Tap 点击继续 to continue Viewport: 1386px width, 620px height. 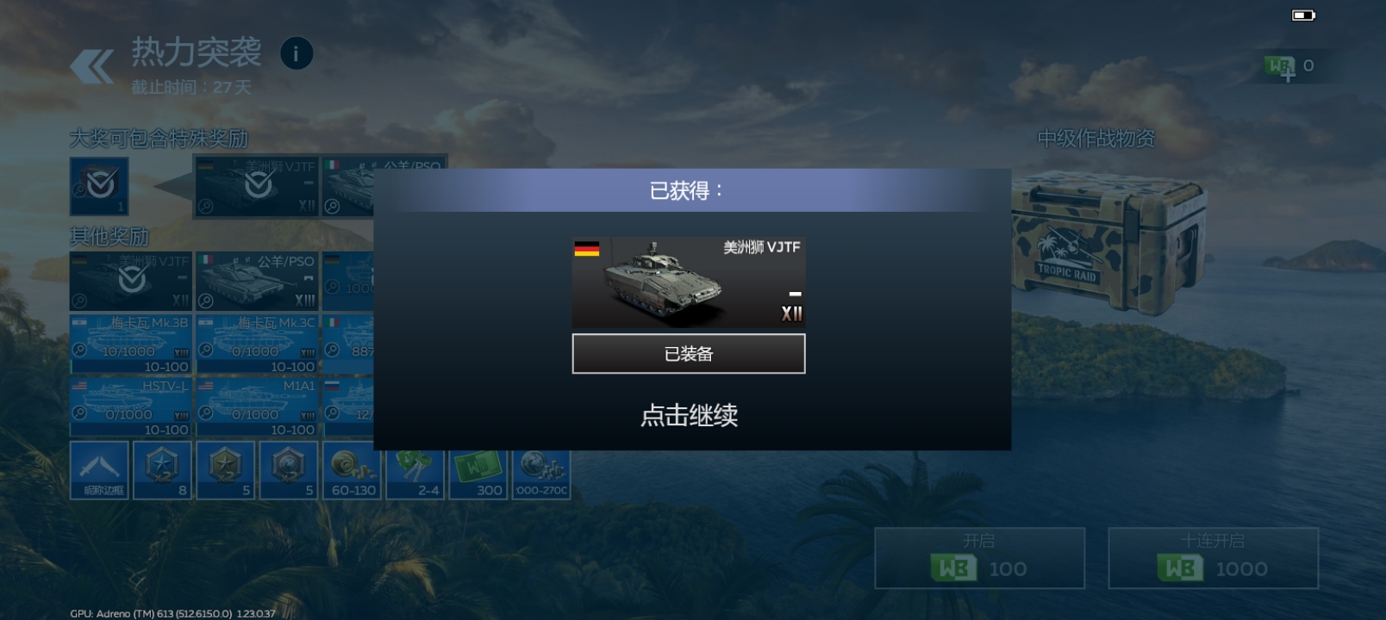(689, 416)
